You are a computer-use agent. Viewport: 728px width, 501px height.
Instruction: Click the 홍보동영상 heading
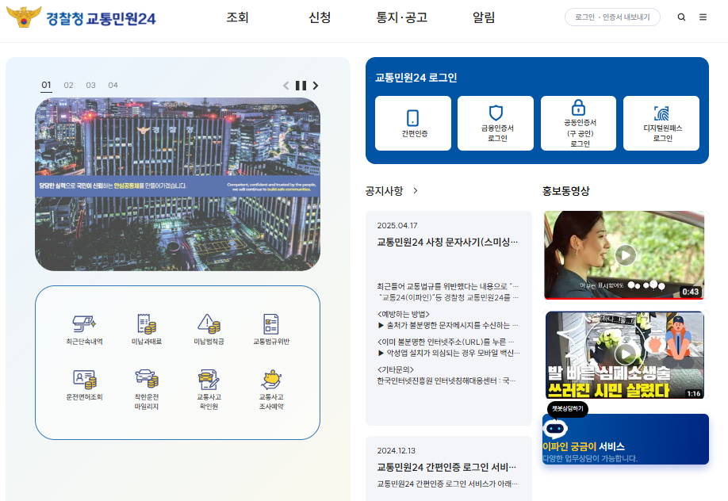click(566, 191)
